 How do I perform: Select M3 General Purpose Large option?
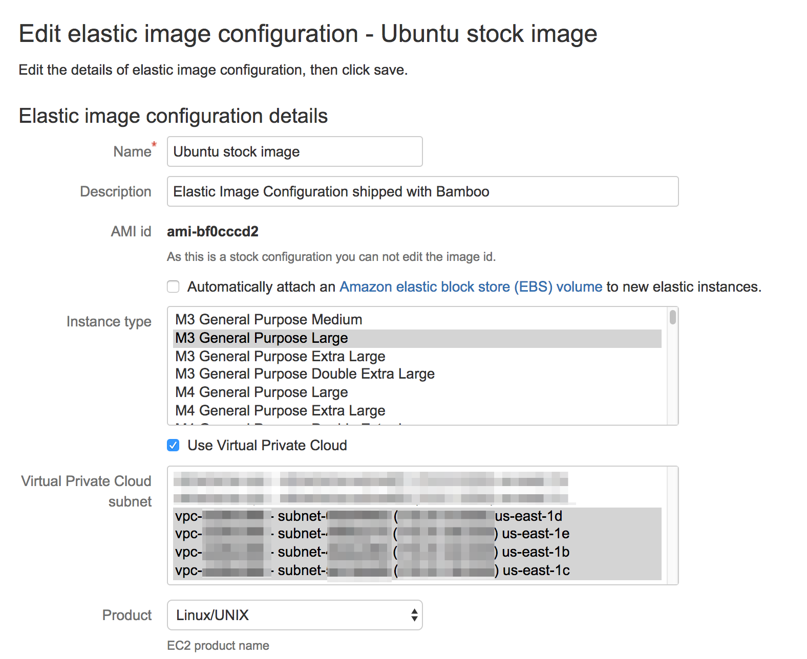point(261,338)
